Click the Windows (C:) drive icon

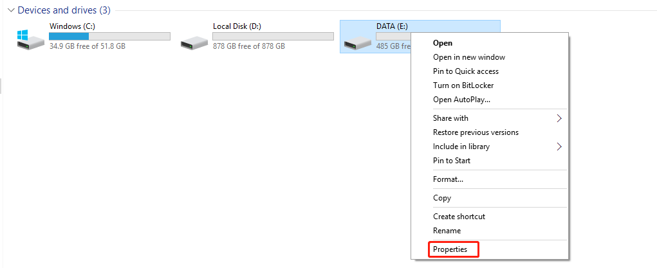(31, 40)
